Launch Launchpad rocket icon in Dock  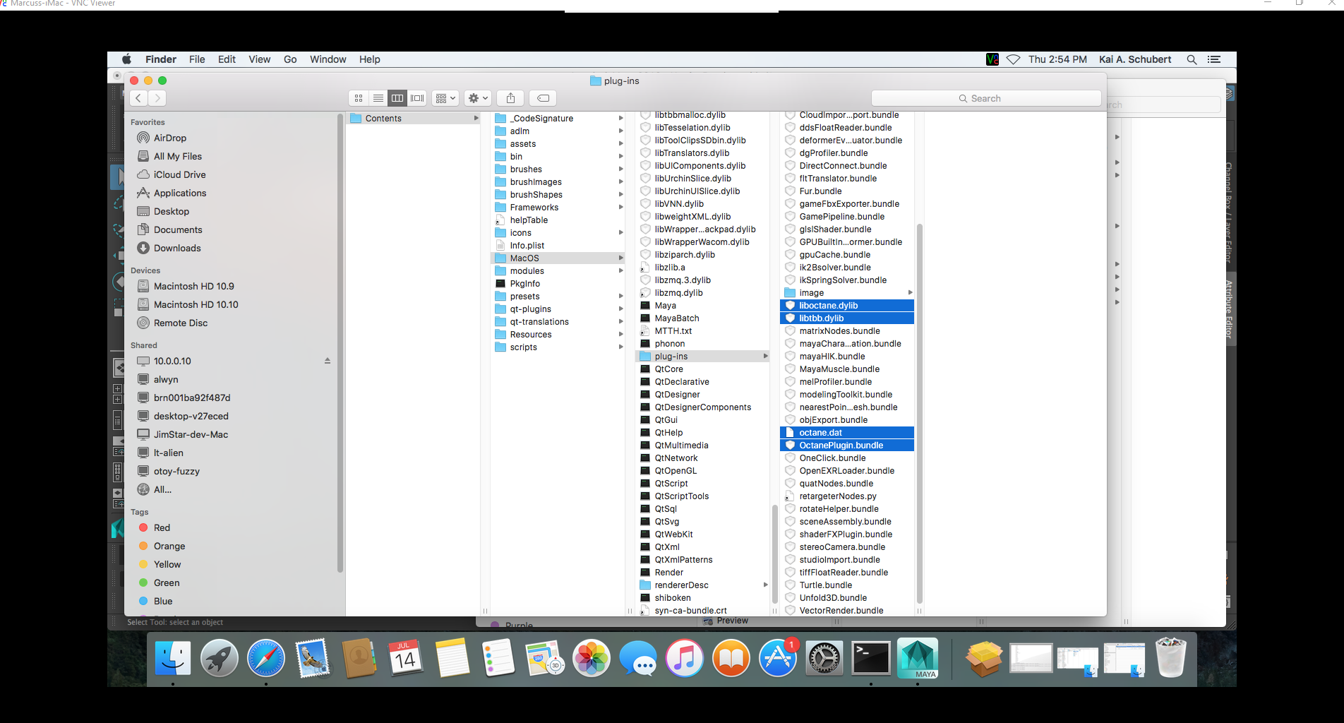[x=220, y=659]
